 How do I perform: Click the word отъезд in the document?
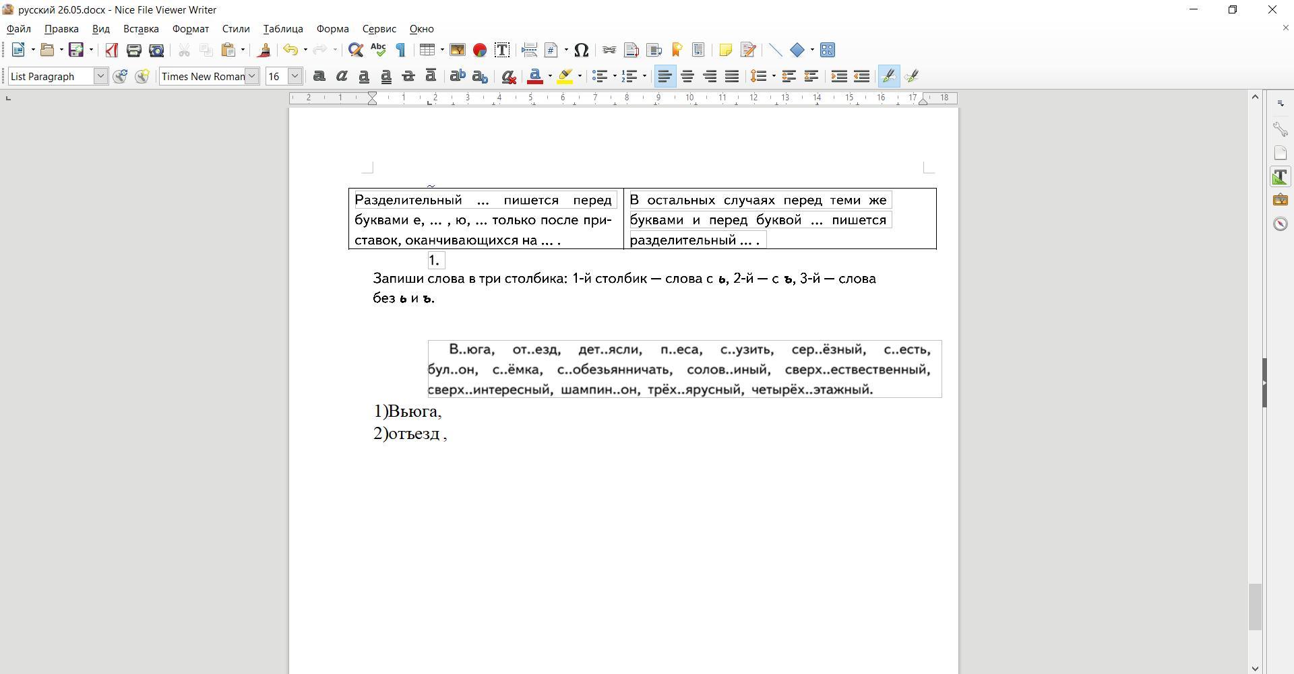point(414,434)
